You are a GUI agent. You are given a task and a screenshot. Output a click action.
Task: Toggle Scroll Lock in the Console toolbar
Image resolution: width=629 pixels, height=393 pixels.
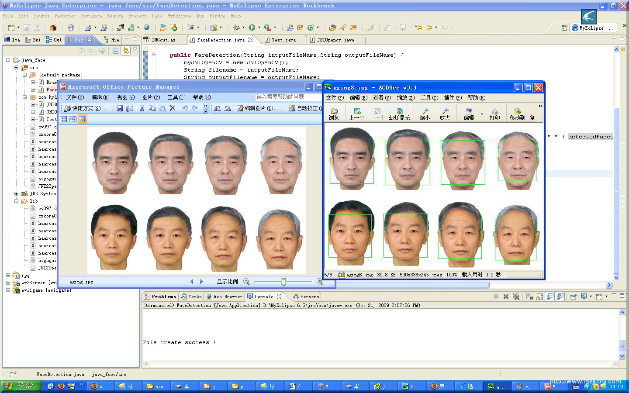click(540, 296)
